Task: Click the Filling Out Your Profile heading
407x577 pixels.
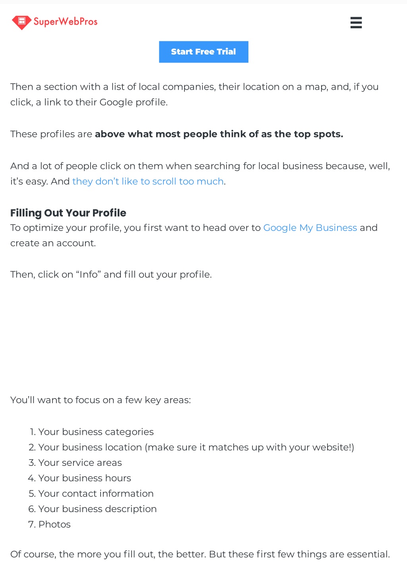Action: click(68, 213)
